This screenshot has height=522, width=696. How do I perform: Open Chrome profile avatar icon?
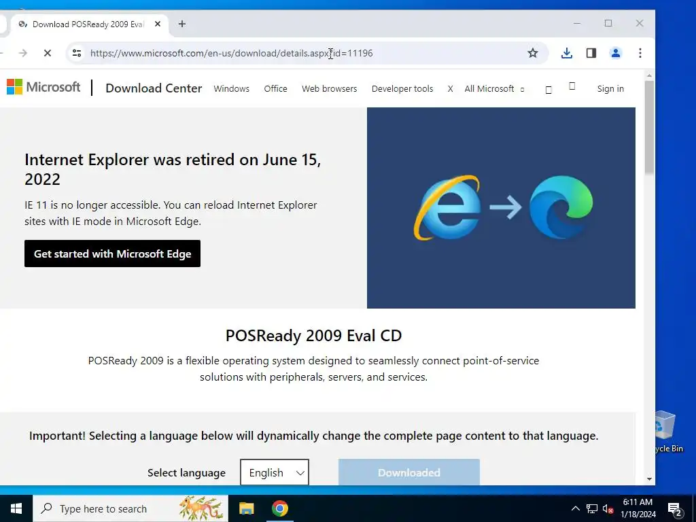pos(615,53)
